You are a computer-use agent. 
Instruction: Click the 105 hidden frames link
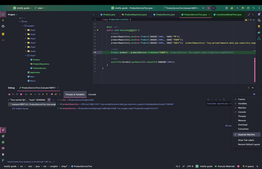pyautogui.click(x=20, y=108)
